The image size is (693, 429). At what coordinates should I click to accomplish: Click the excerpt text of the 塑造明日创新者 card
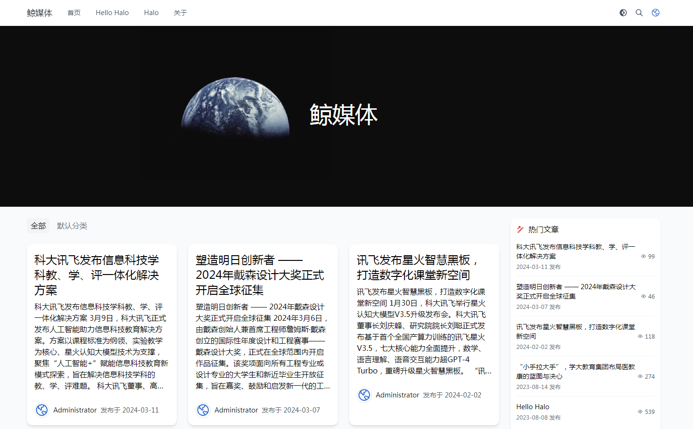263,347
